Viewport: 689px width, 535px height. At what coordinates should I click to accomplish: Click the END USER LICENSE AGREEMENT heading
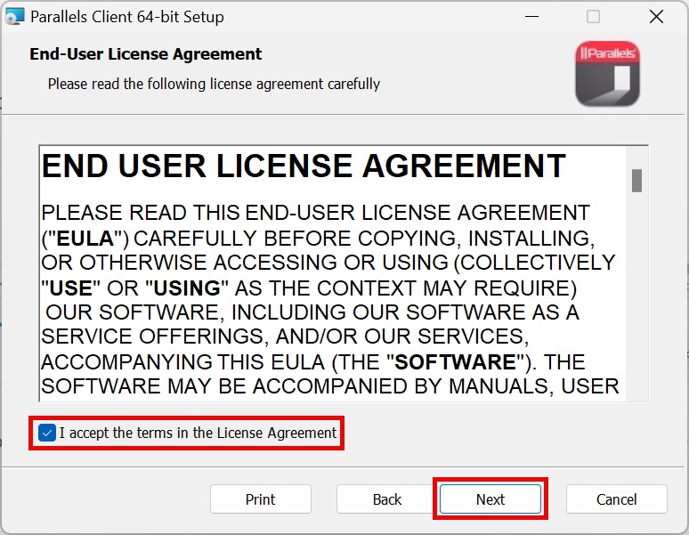pos(304,166)
